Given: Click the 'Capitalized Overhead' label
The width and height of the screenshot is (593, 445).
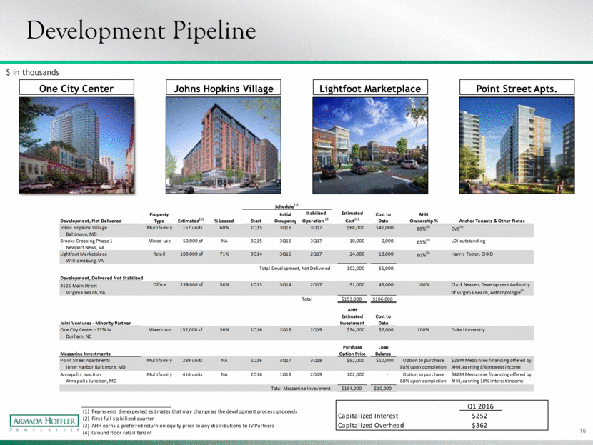Looking at the screenshot, I should click(371, 425).
